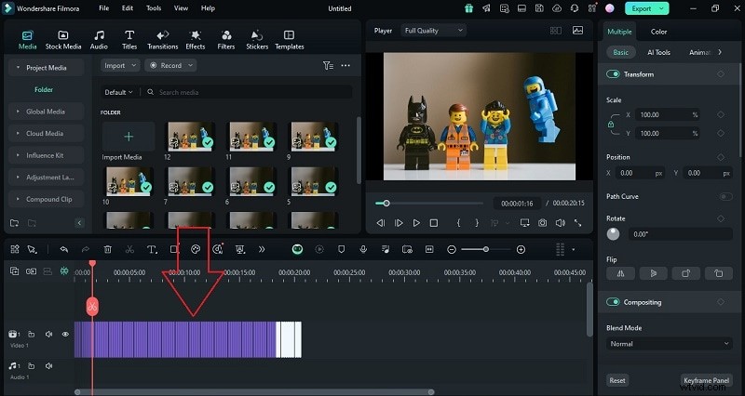Viewport: 745px width, 396px height.
Task: Toggle Video 1 track visibility eye
Action: tap(65, 335)
